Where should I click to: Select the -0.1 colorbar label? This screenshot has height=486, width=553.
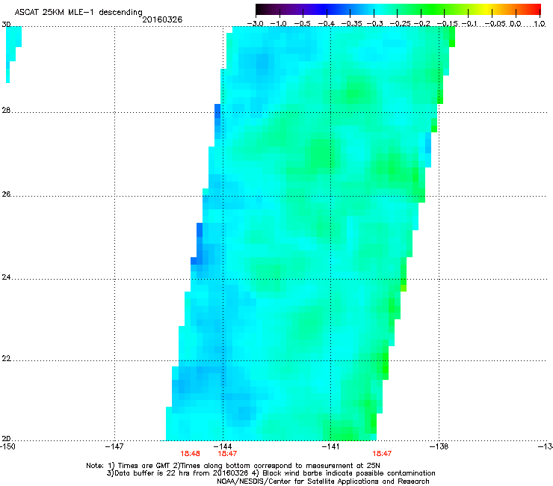[469, 24]
